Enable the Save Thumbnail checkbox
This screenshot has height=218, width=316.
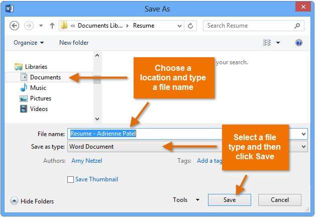tap(70, 179)
